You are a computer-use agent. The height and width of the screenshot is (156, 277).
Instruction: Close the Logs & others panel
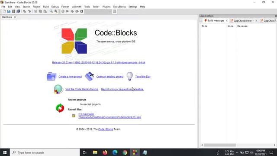click(x=276, y=16)
